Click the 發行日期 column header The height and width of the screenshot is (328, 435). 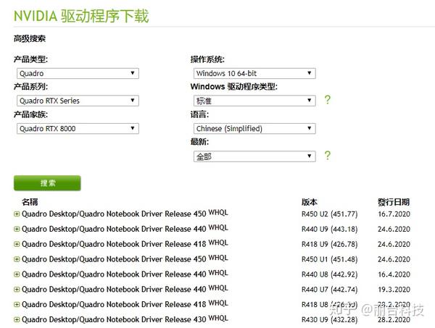(x=394, y=202)
